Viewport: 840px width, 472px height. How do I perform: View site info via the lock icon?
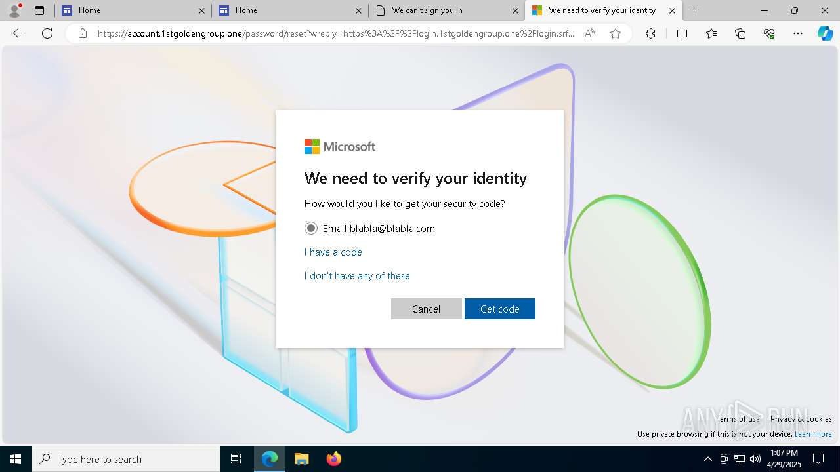[x=83, y=33]
